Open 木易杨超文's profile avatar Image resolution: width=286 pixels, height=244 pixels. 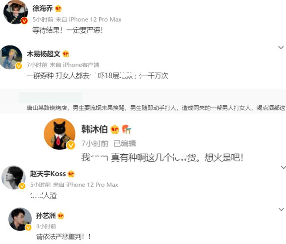[11, 57]
